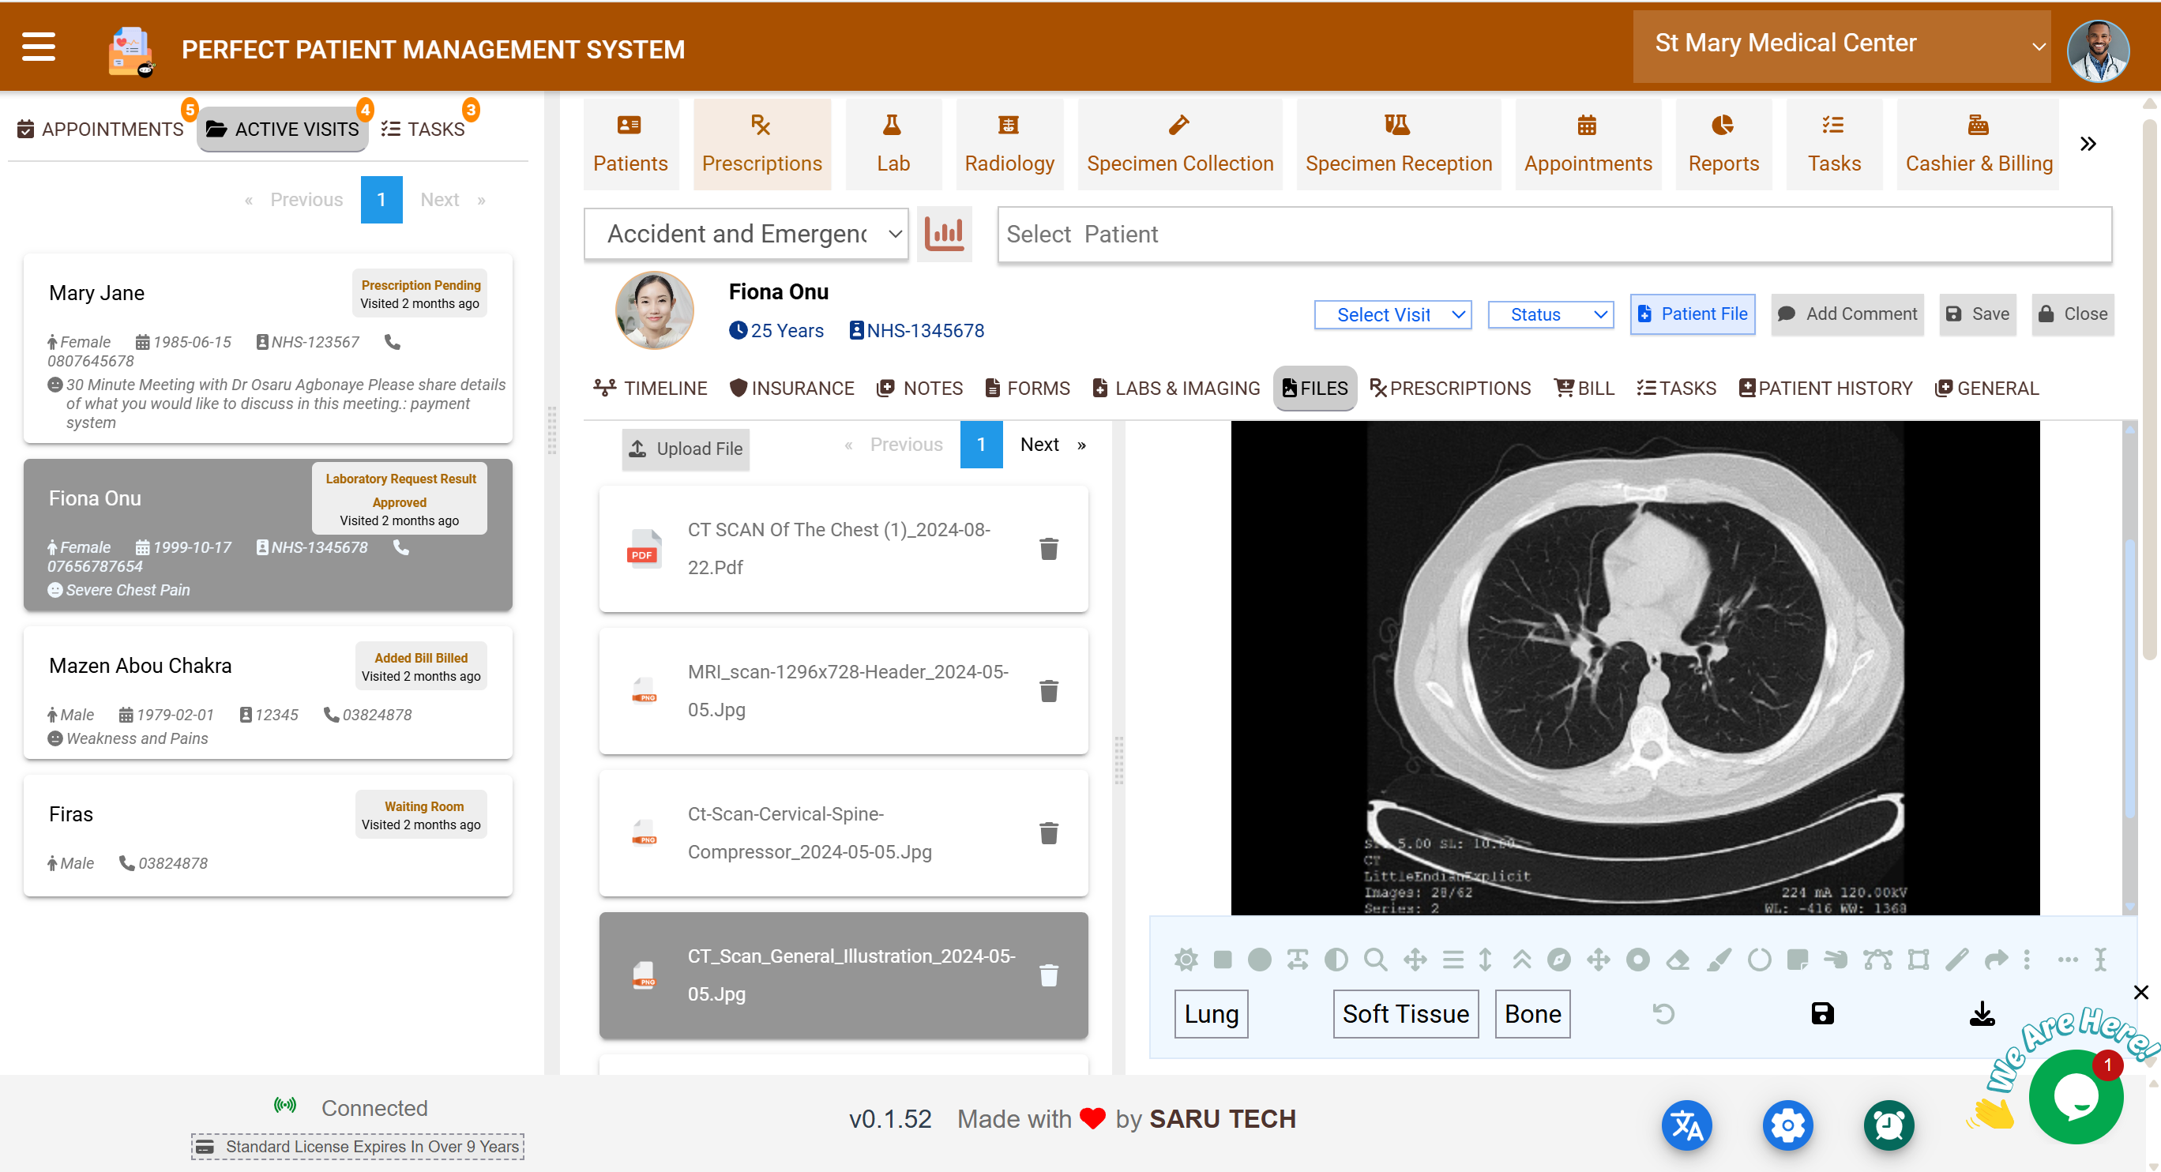
Task: Select the vertical up-down arrow tool
Action: coord(1485,959)
